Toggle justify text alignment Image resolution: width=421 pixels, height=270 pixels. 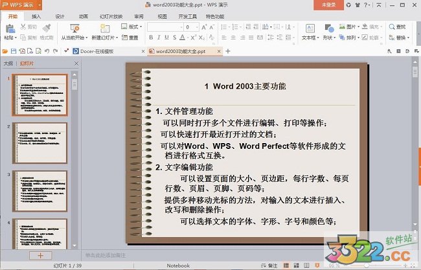tap(251, 38)
